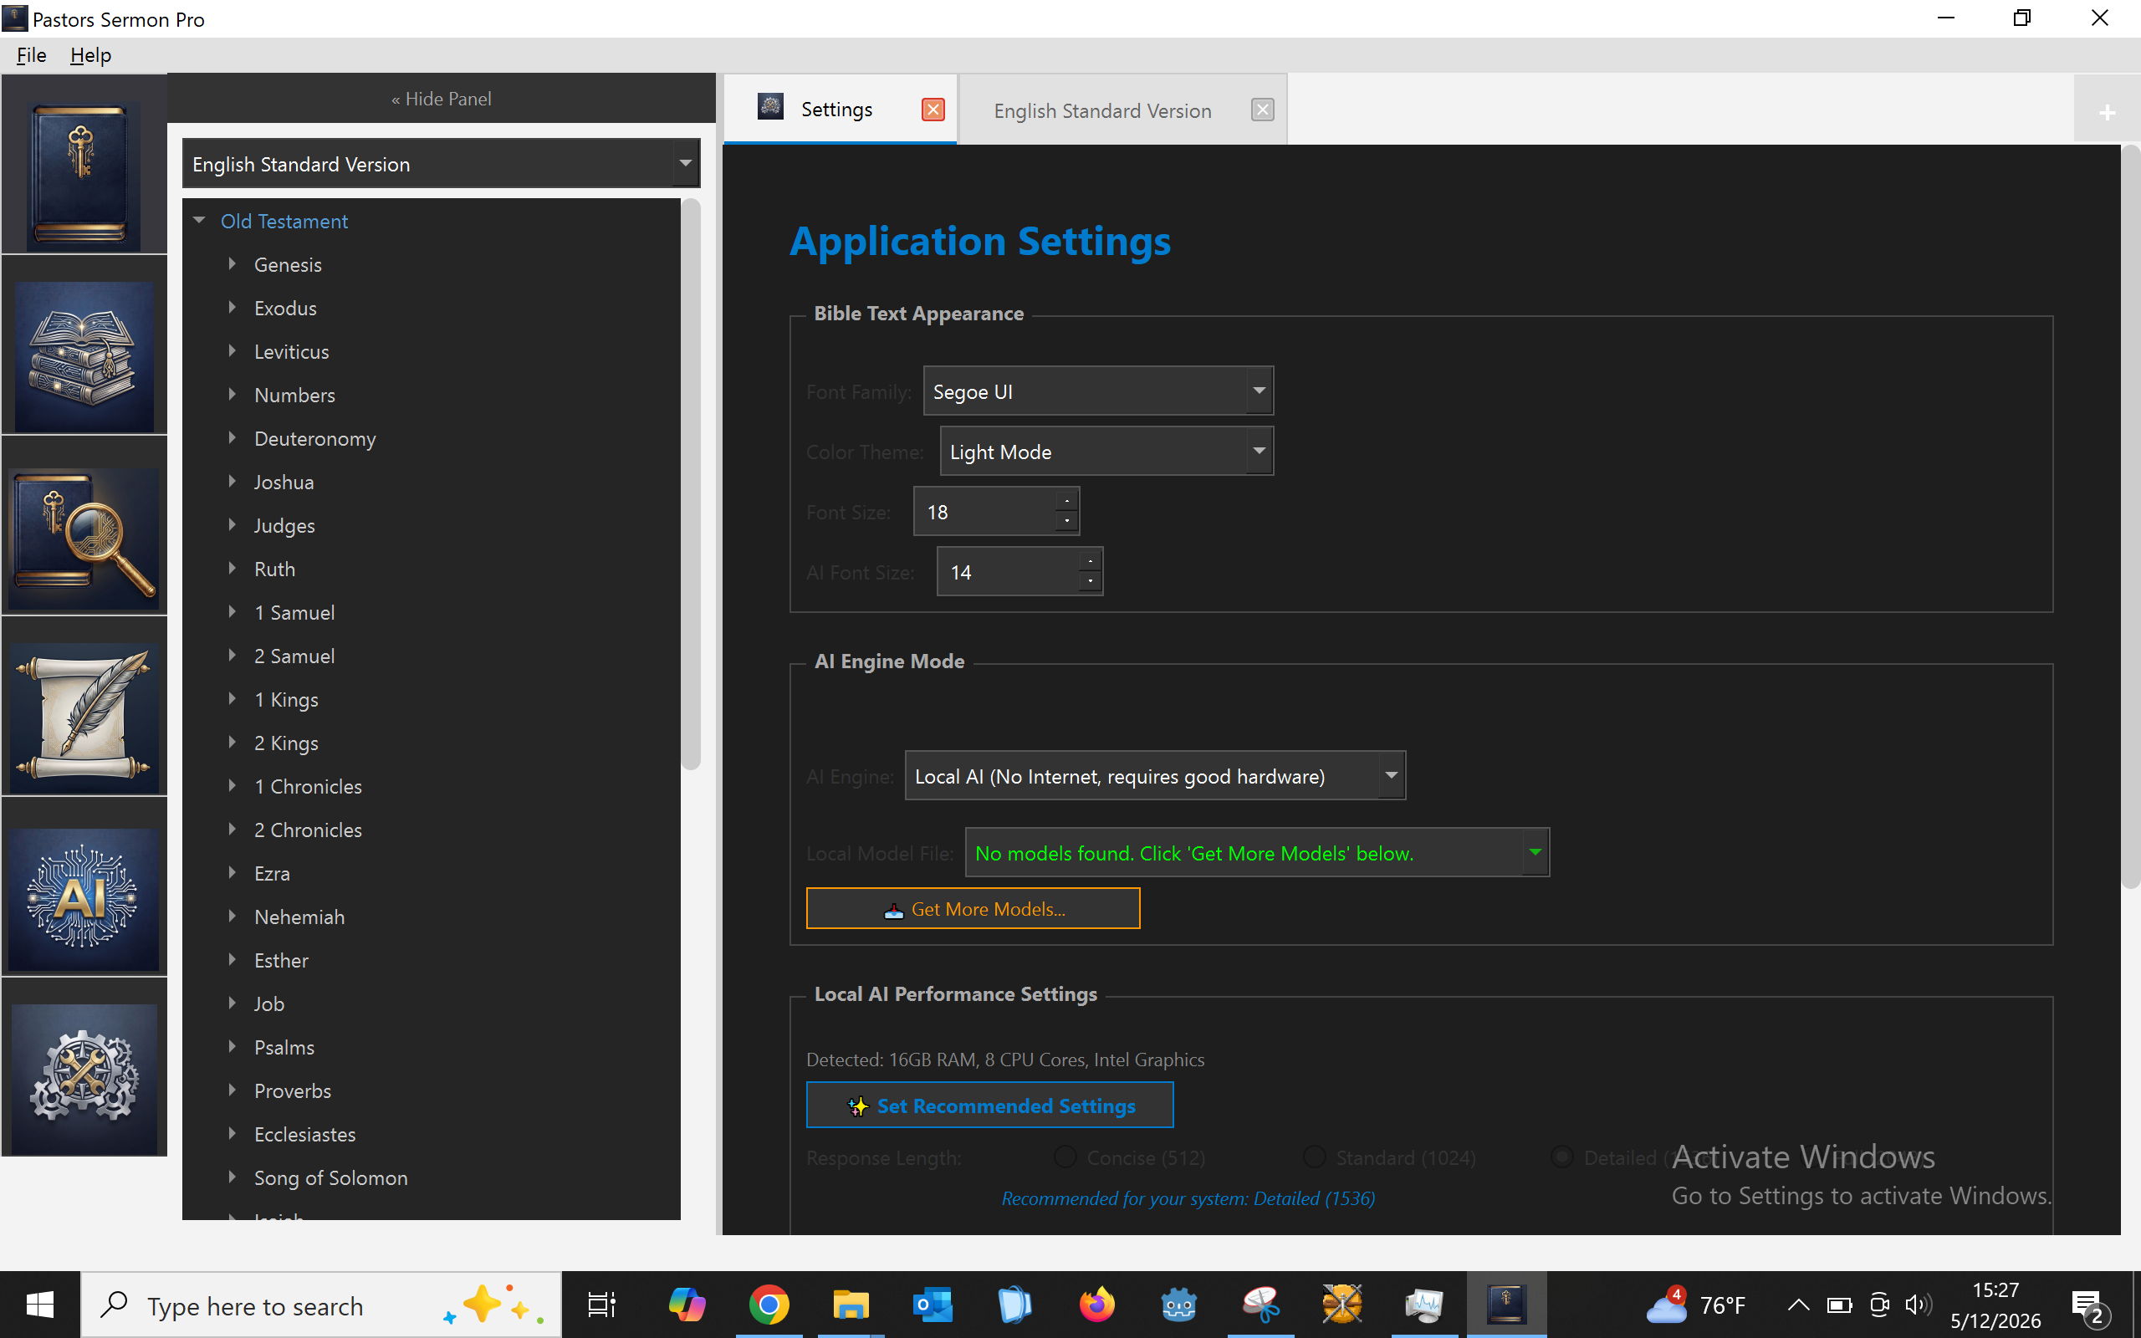Expand the 1 Samuel book node

pos(232,611)
